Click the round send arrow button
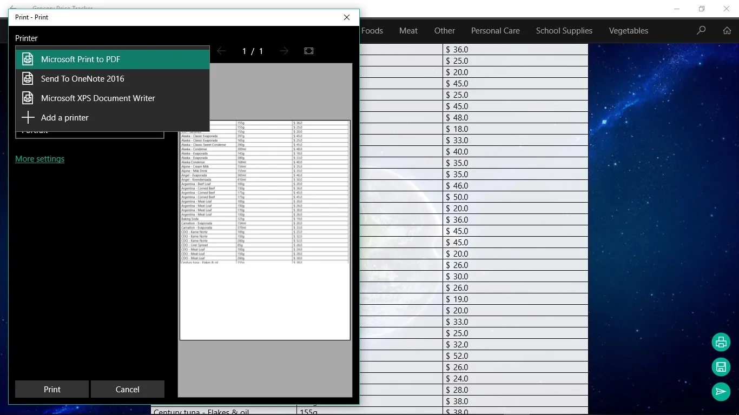Image resolution: width=739 pixels, height=415 pixels. point(721,392)
